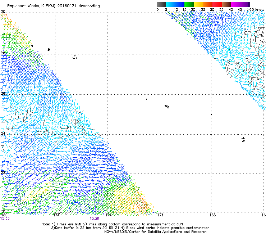Screen dimensions: 266x234
Task: Click the 26 latitude axis label
Action: click(x=3, y=94)
